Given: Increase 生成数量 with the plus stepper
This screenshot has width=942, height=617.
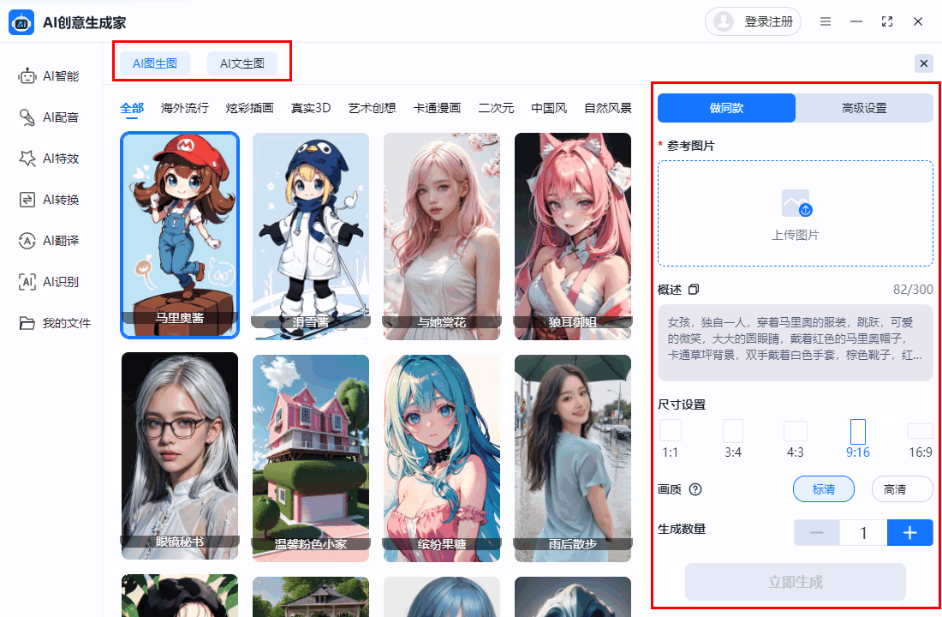Looking at the screenshot, I should click(x=909, y=532).
